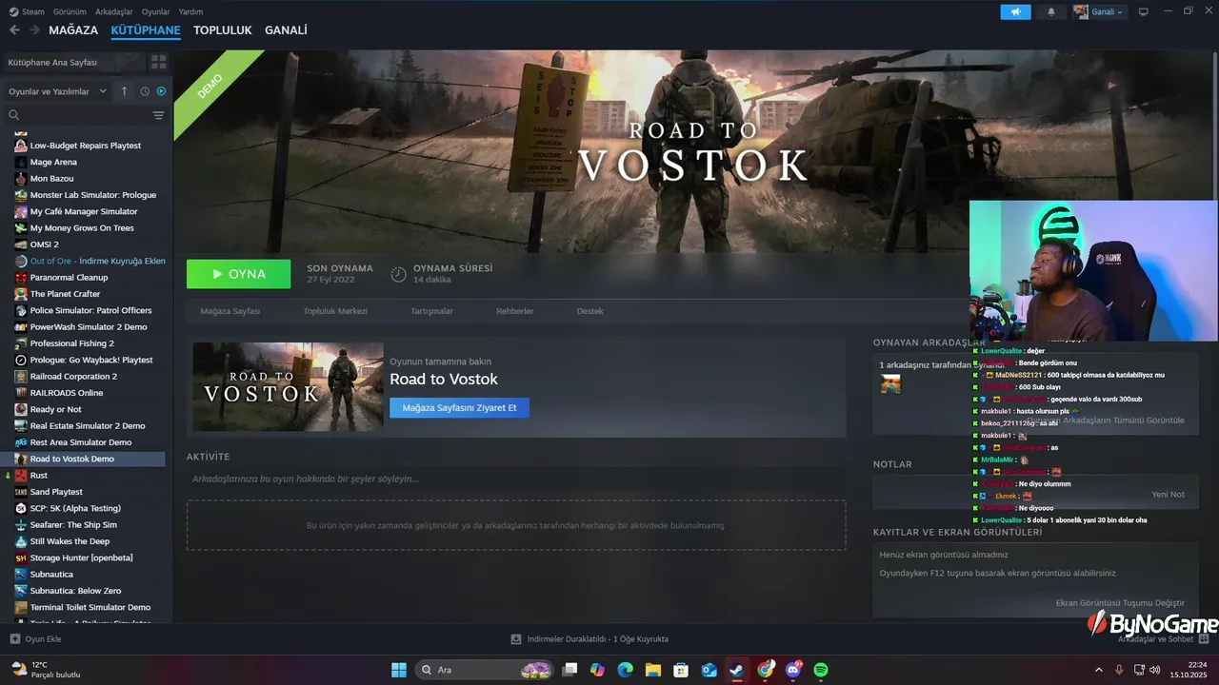Viewport: 1219px width, 685px height.
Task: Click the sort ascending arrow in library sidebar
Action: pyautogui.click(x=124, y=91)
